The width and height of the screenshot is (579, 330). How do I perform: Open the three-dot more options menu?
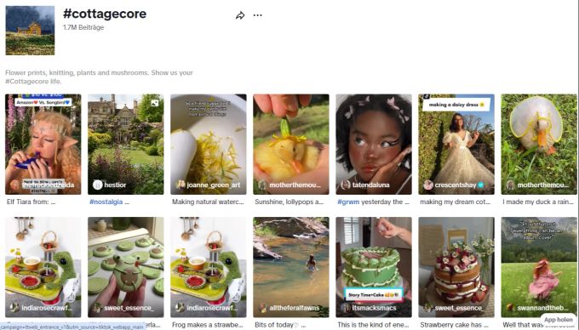pos(258,15)
